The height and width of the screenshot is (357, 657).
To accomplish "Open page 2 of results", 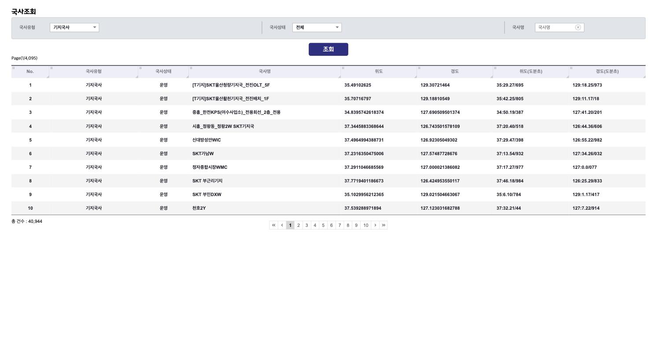I will coord(299,225).
